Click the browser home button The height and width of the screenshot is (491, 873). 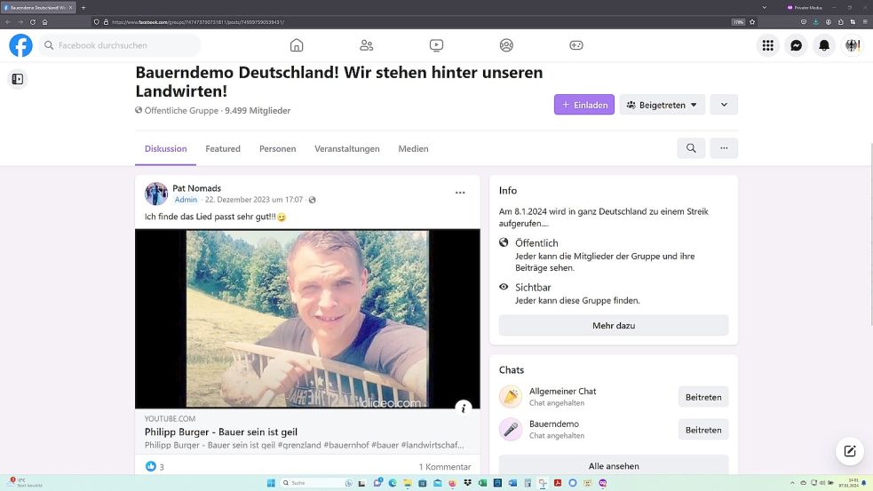[x=45, y=22]
